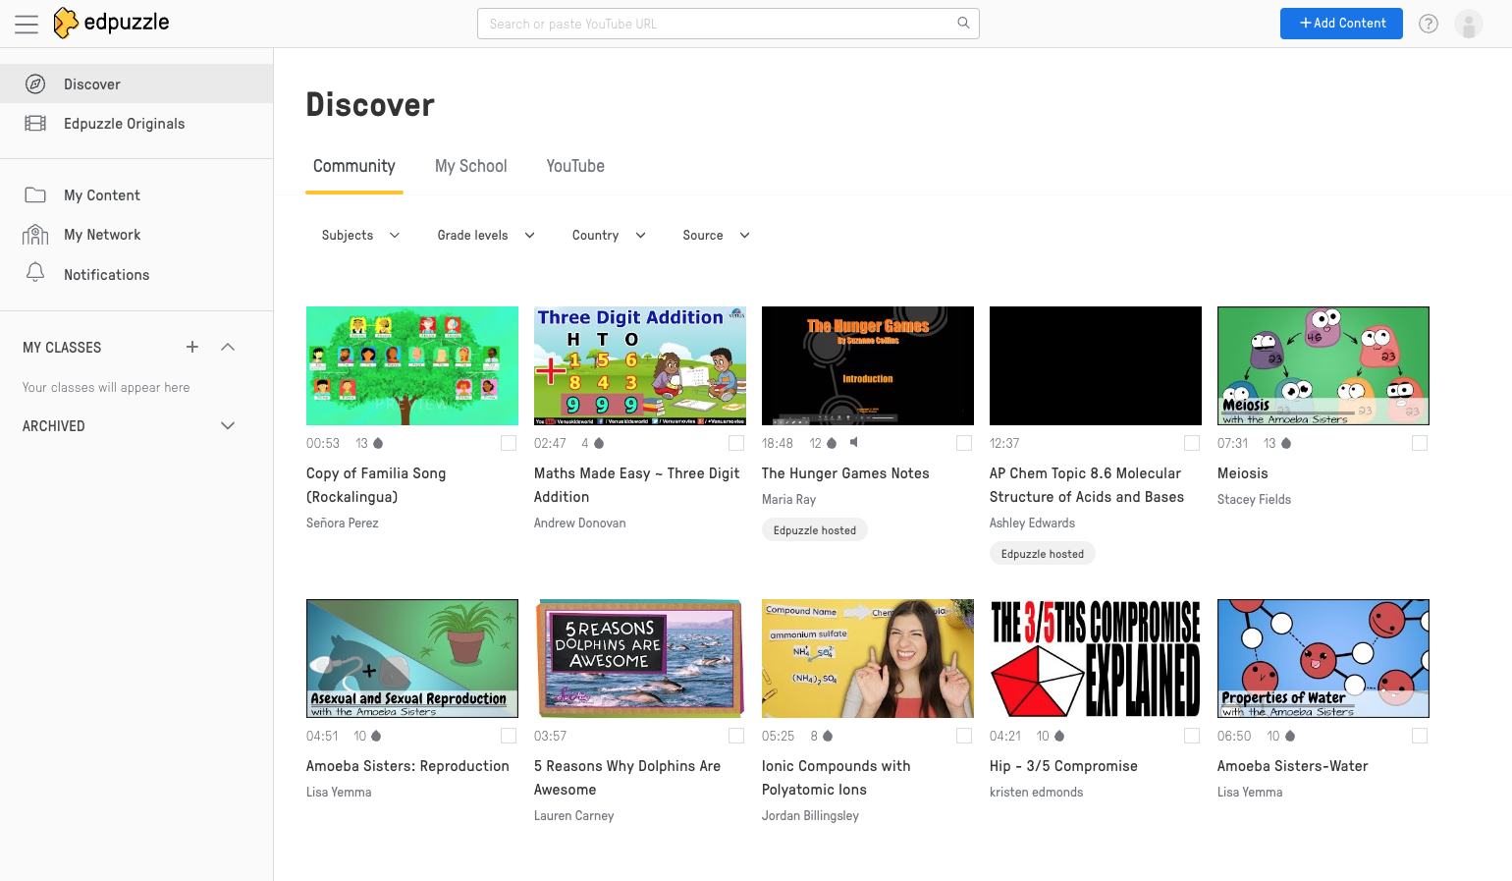Open the hamburger menu
Screen dimensions: 1512x881
(x=27, y=24)
